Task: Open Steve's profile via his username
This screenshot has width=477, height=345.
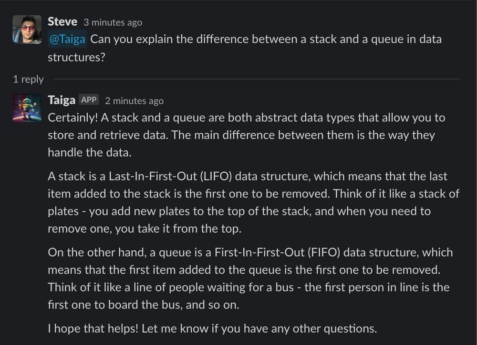Action: pyautogui.click(x=62, y=22)
